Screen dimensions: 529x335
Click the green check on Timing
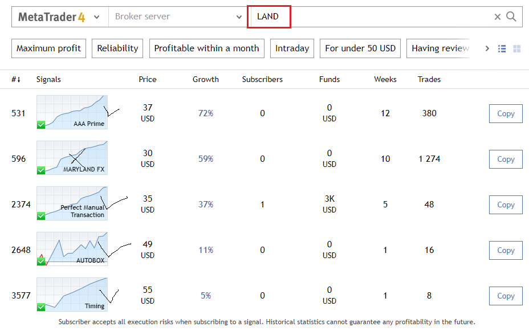click(x=41, y=307)
